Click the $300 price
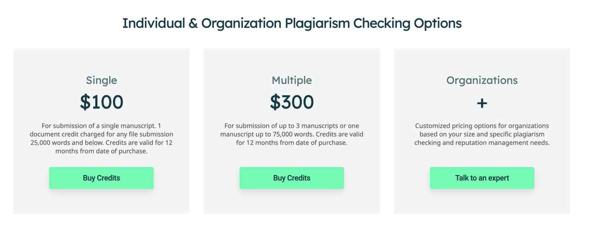Screen dimensions: 595x232 [x=292, y=102]
